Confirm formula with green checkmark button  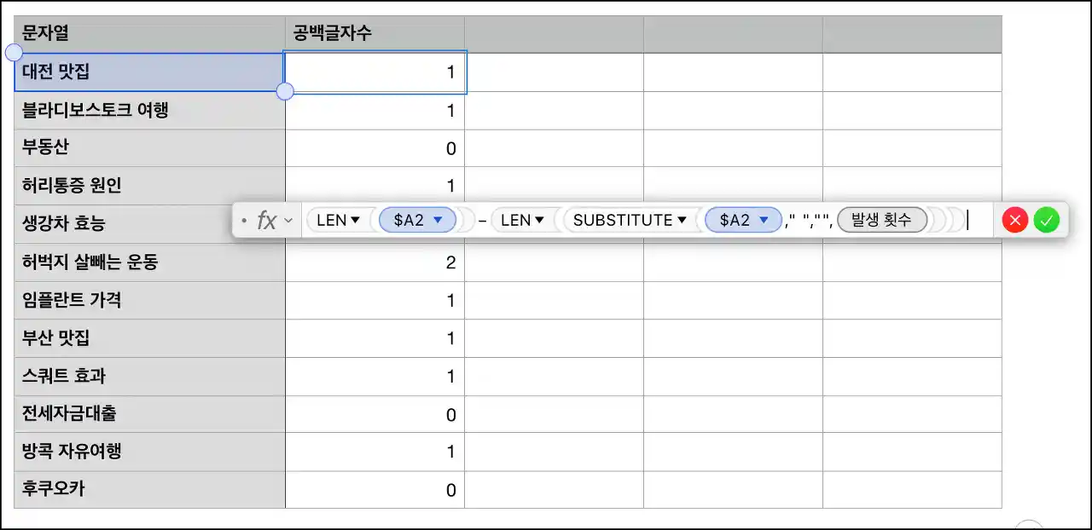click(x=1046, y=220)
